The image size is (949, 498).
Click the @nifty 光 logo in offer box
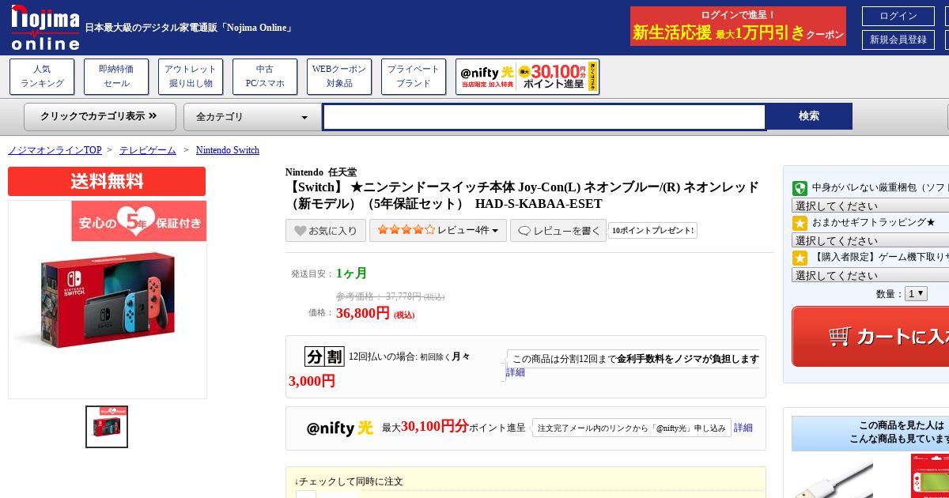point(339,428)
